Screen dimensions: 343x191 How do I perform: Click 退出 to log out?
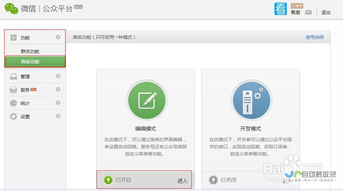(326, 12)
